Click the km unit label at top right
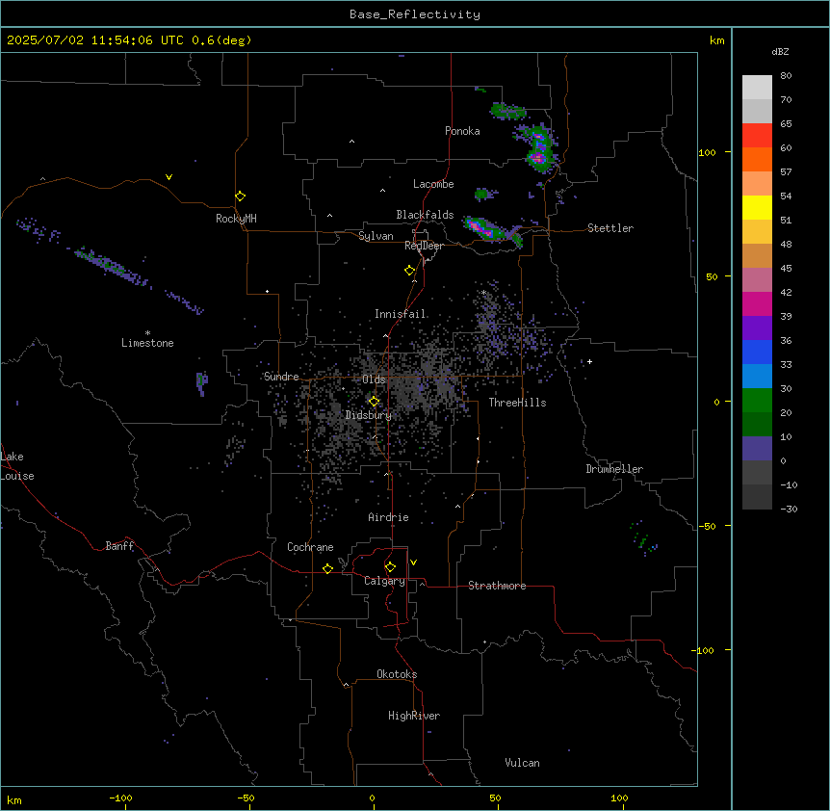Screen dimensions: 830x811 tap(717, 40)
